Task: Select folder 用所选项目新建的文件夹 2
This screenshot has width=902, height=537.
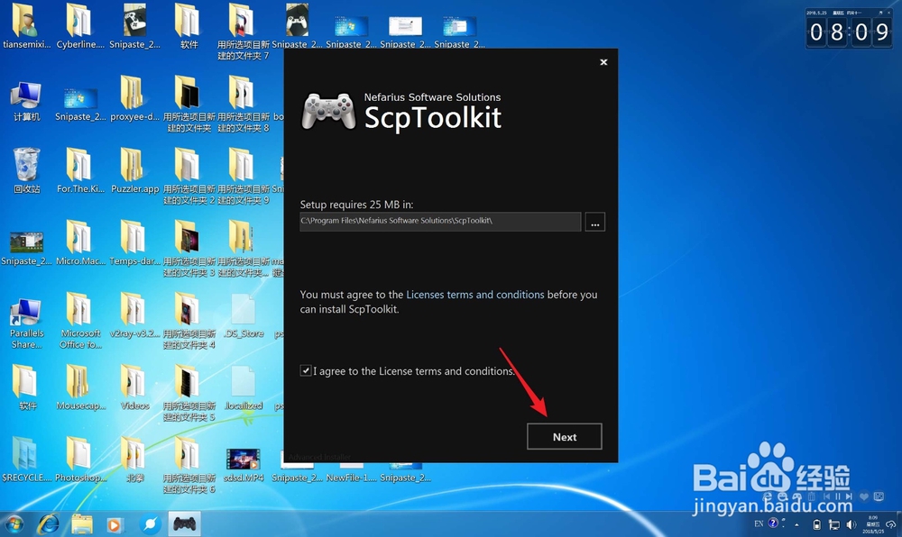Action: pyautogui.click(x=189, y=177)
